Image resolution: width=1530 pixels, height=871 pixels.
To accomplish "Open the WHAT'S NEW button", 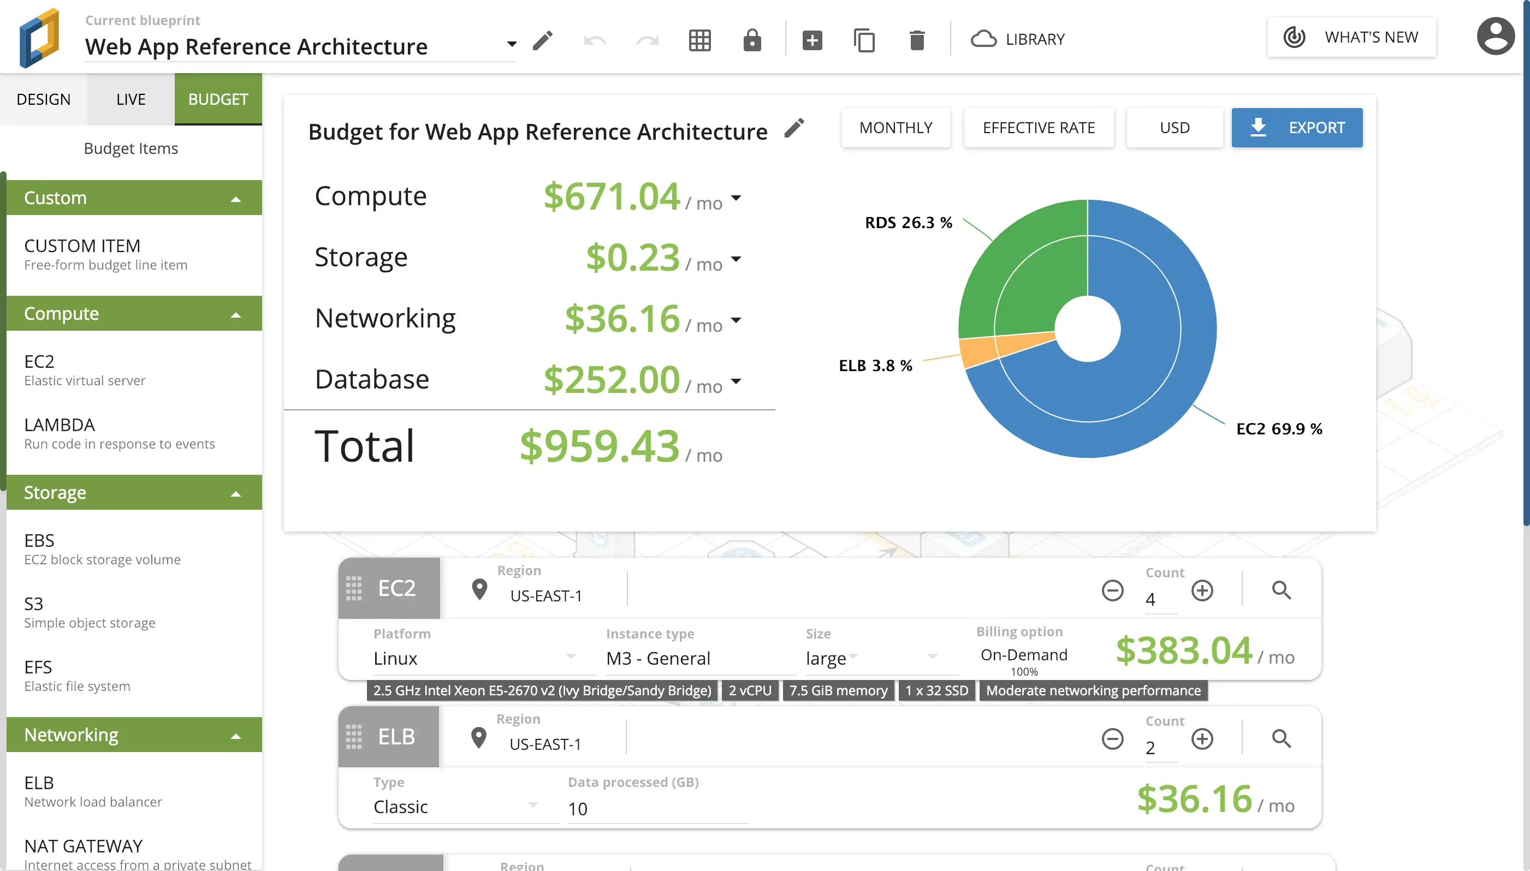I will 1351,37.
